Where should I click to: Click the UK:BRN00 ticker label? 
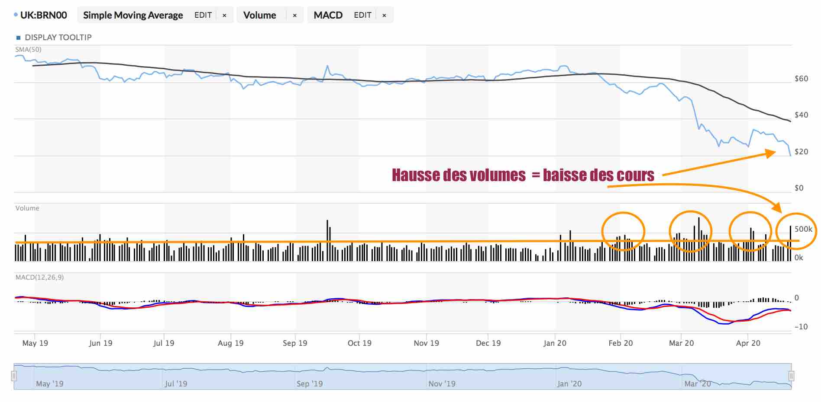pos(44,15)
